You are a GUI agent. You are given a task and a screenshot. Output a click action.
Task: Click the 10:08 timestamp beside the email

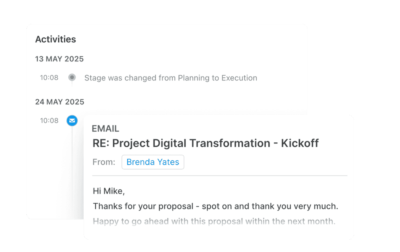click(x=49, y=120)
